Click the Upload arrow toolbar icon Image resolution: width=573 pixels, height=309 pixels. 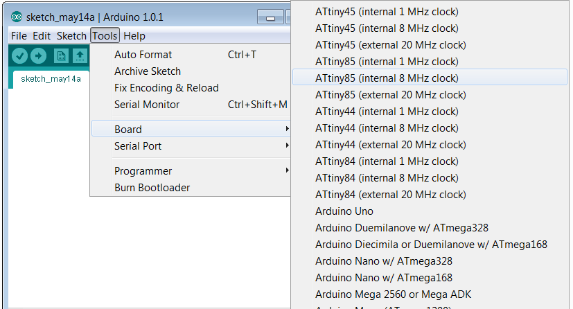pyautogui.click(x=38, y=56)
